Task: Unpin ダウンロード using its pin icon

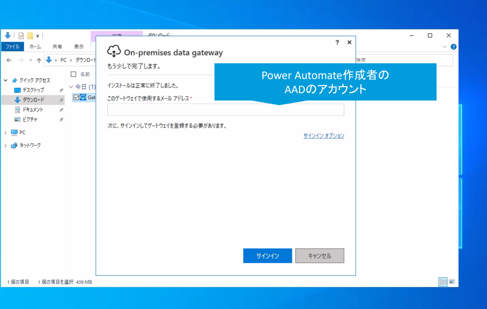Action: tap(61, 100)
